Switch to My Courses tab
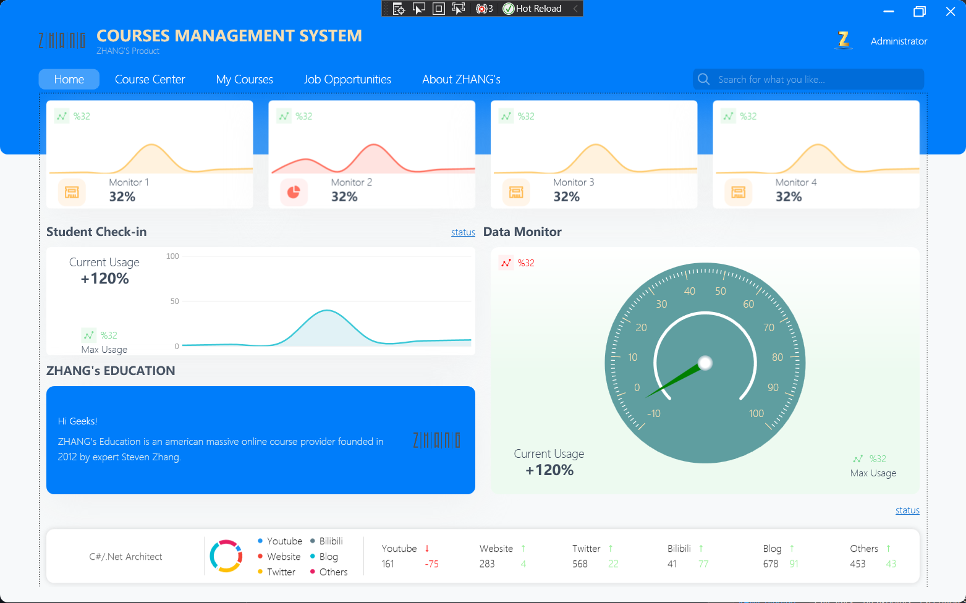 pos(245,79)
